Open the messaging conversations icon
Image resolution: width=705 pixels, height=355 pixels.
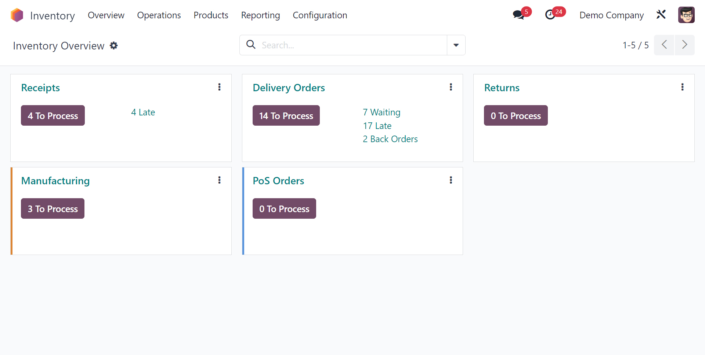[x=518, y=15]
